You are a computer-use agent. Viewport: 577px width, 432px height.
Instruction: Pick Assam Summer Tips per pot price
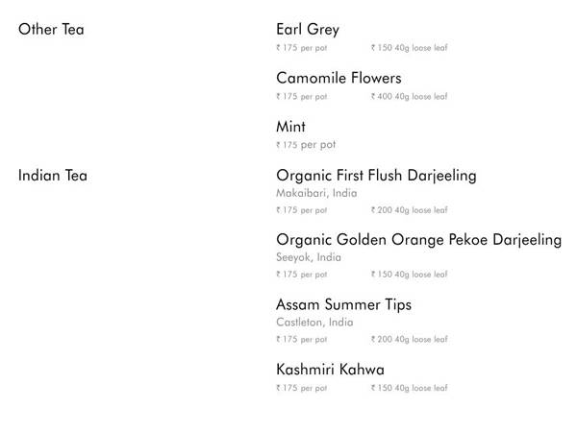coord(301,340)
